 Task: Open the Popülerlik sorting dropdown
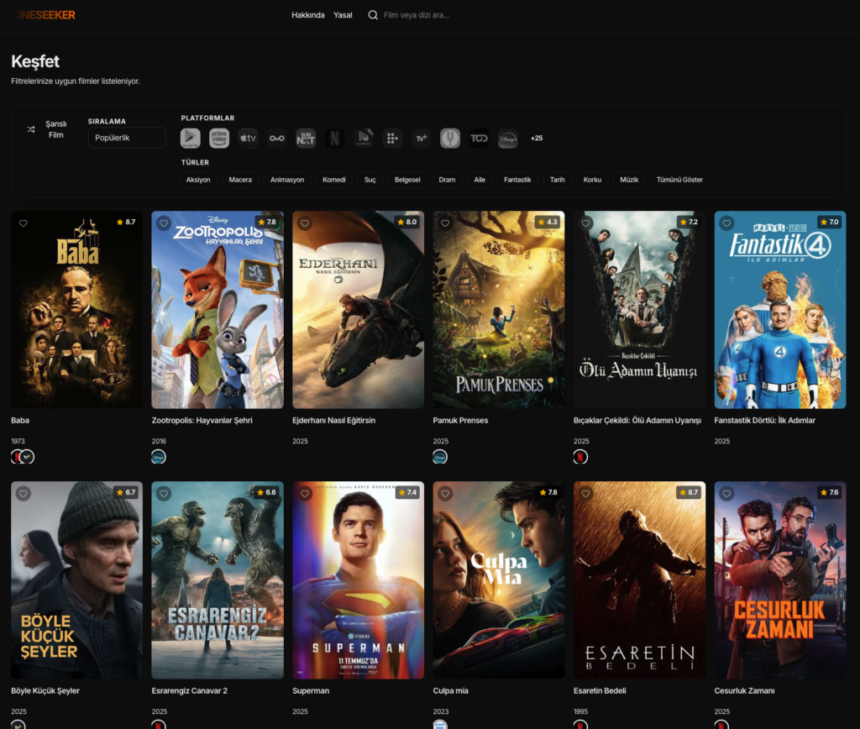pyautogui.click(x=127, y=138)
